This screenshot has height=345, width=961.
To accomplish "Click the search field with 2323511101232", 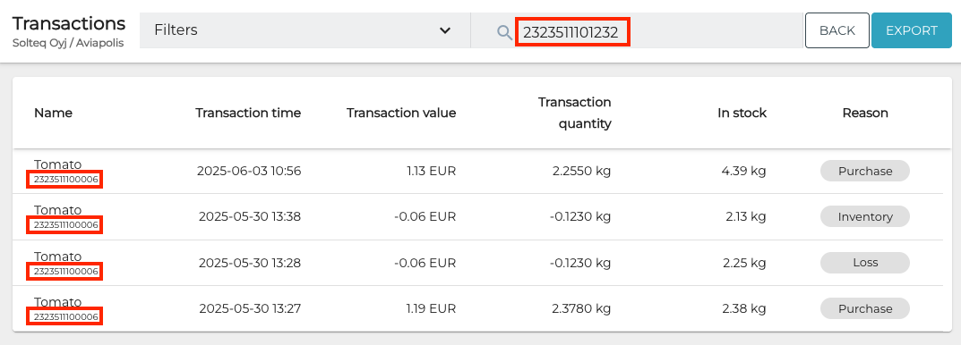I will tap(636, 30).
